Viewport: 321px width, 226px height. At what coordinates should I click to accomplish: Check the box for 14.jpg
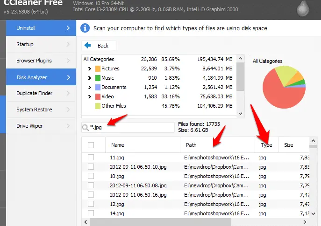click(x=91, y=213)
